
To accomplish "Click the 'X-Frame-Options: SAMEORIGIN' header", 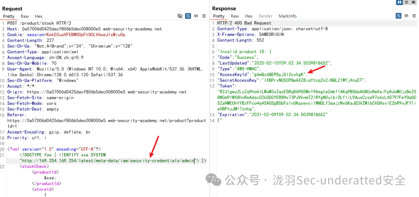I will pyautogui.click(x=250, y=35).
